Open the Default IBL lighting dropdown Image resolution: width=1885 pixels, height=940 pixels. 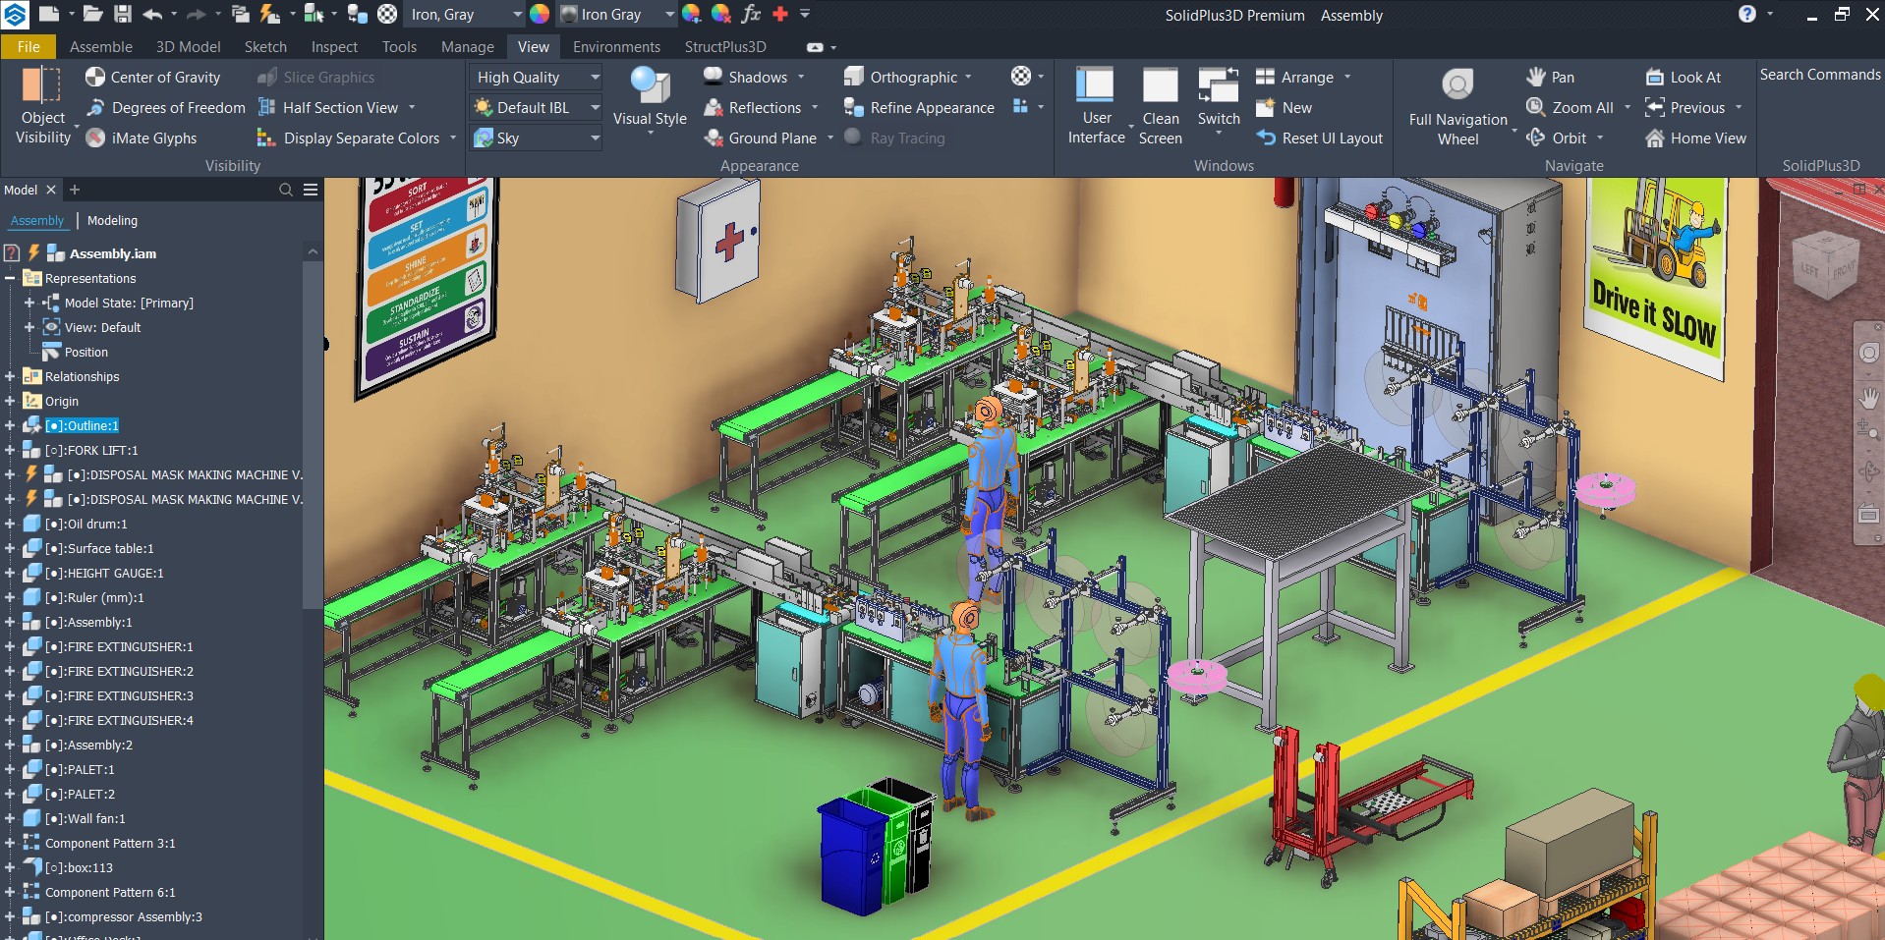[x=538, y=108]
